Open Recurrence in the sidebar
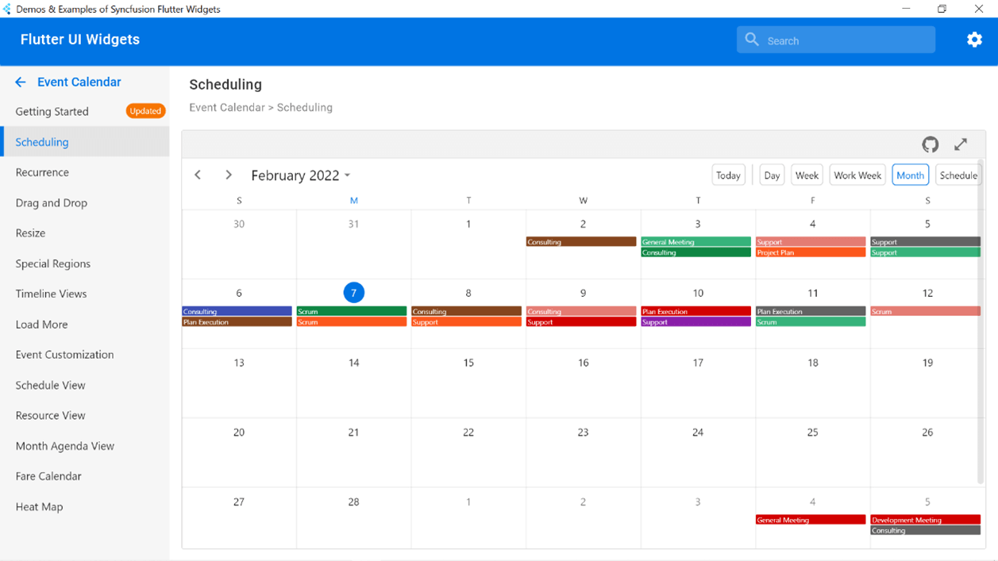998x561 pixels. (42, 172)
